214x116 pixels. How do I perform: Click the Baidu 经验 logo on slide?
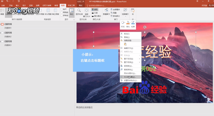[145, 87]
